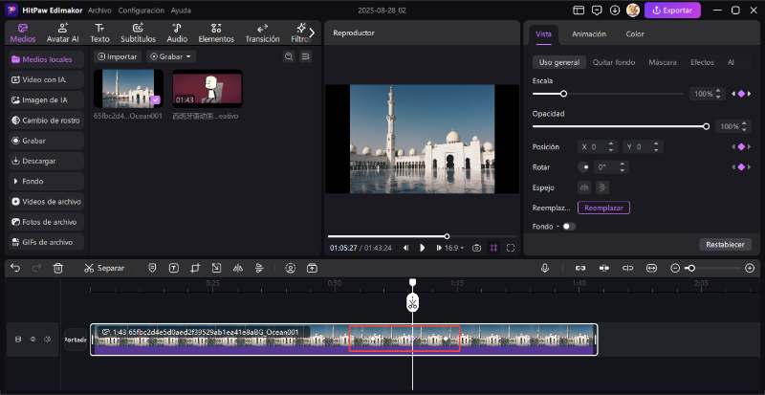Image resolution: width=765 pixels, height=395 pixels.
Task: Mute the timeline track audio
Action: [x=49, y=340]
